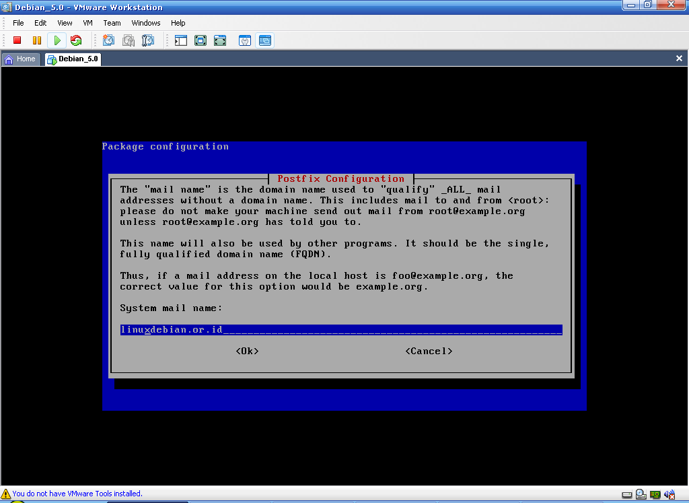Open the Team menu

(112, 23)
